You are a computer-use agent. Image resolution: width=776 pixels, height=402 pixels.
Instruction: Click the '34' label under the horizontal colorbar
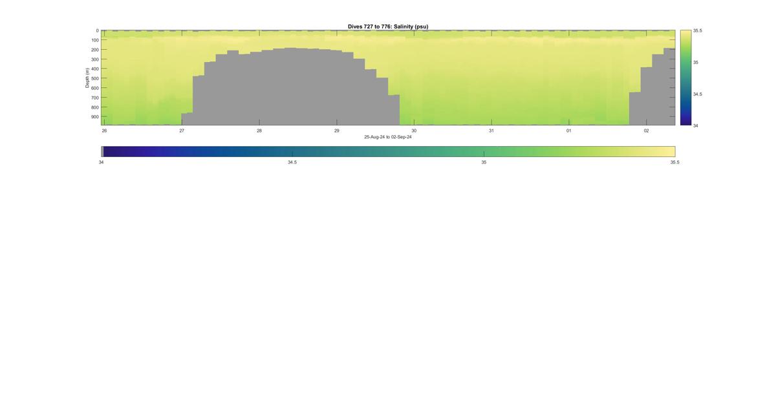pos(101,162)
